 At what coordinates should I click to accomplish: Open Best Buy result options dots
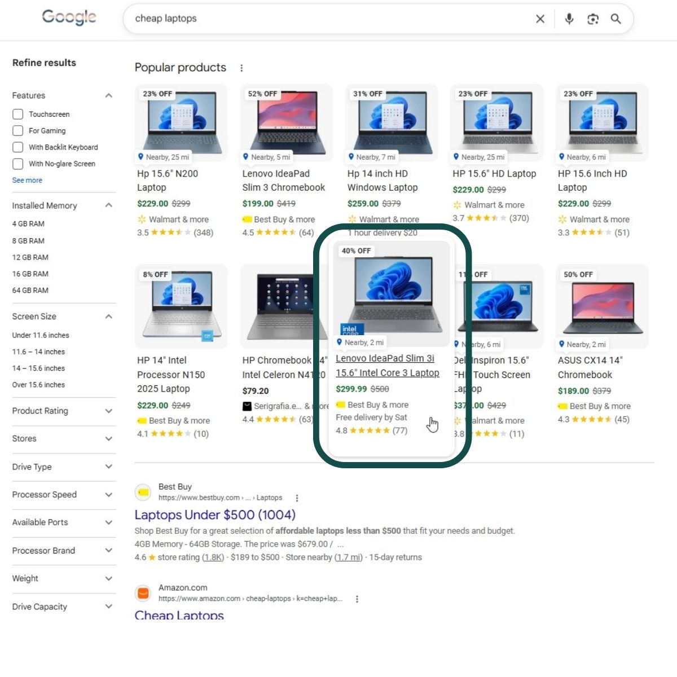point(297,498)
